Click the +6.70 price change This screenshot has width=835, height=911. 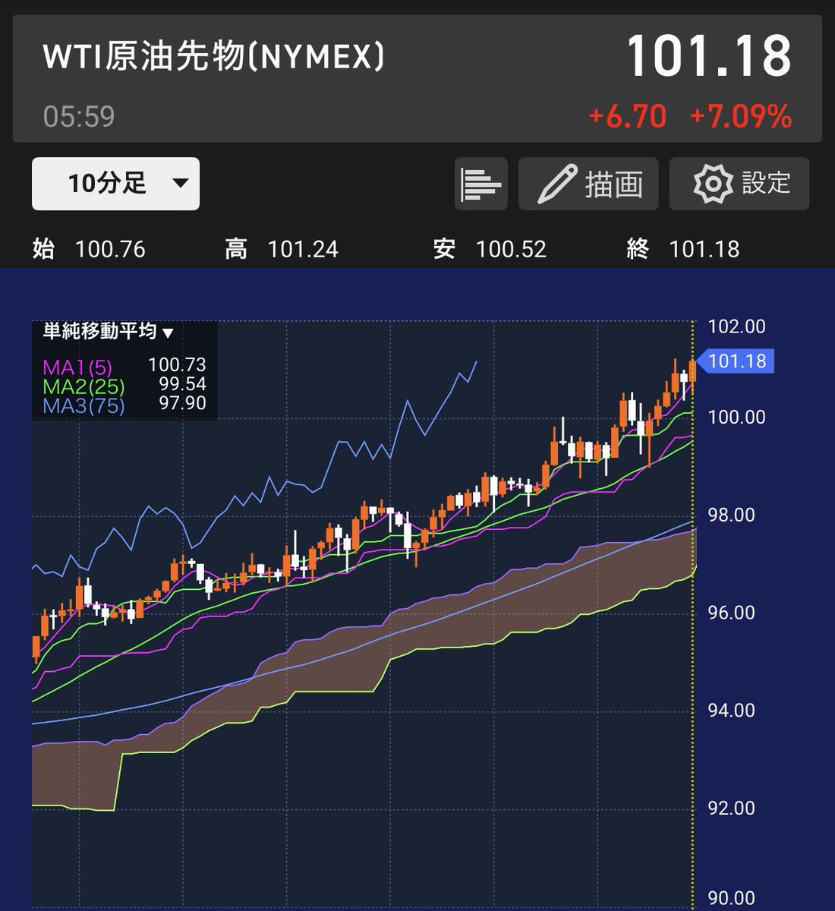pyautogui.click(x=628, y=117)
